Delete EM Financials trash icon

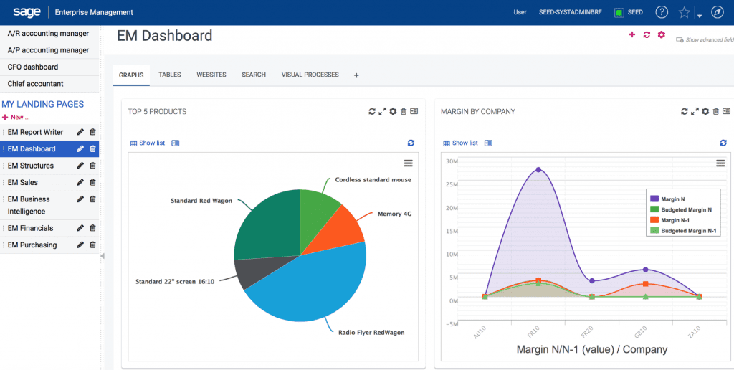92,228
